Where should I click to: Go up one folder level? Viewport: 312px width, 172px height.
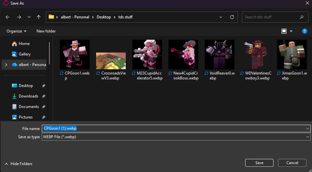coord(39,17)
